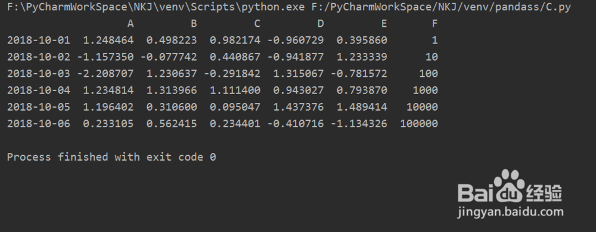
Task: Select column header D
Action: pos(321,24)
